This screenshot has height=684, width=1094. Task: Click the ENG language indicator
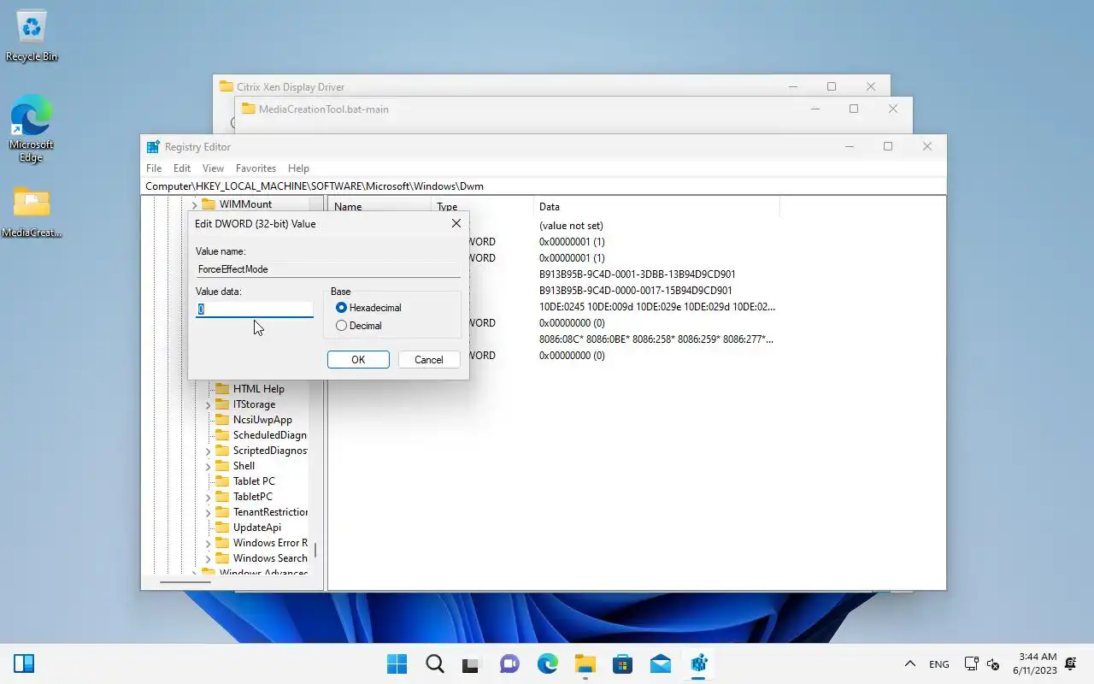[x=938, y=664]
